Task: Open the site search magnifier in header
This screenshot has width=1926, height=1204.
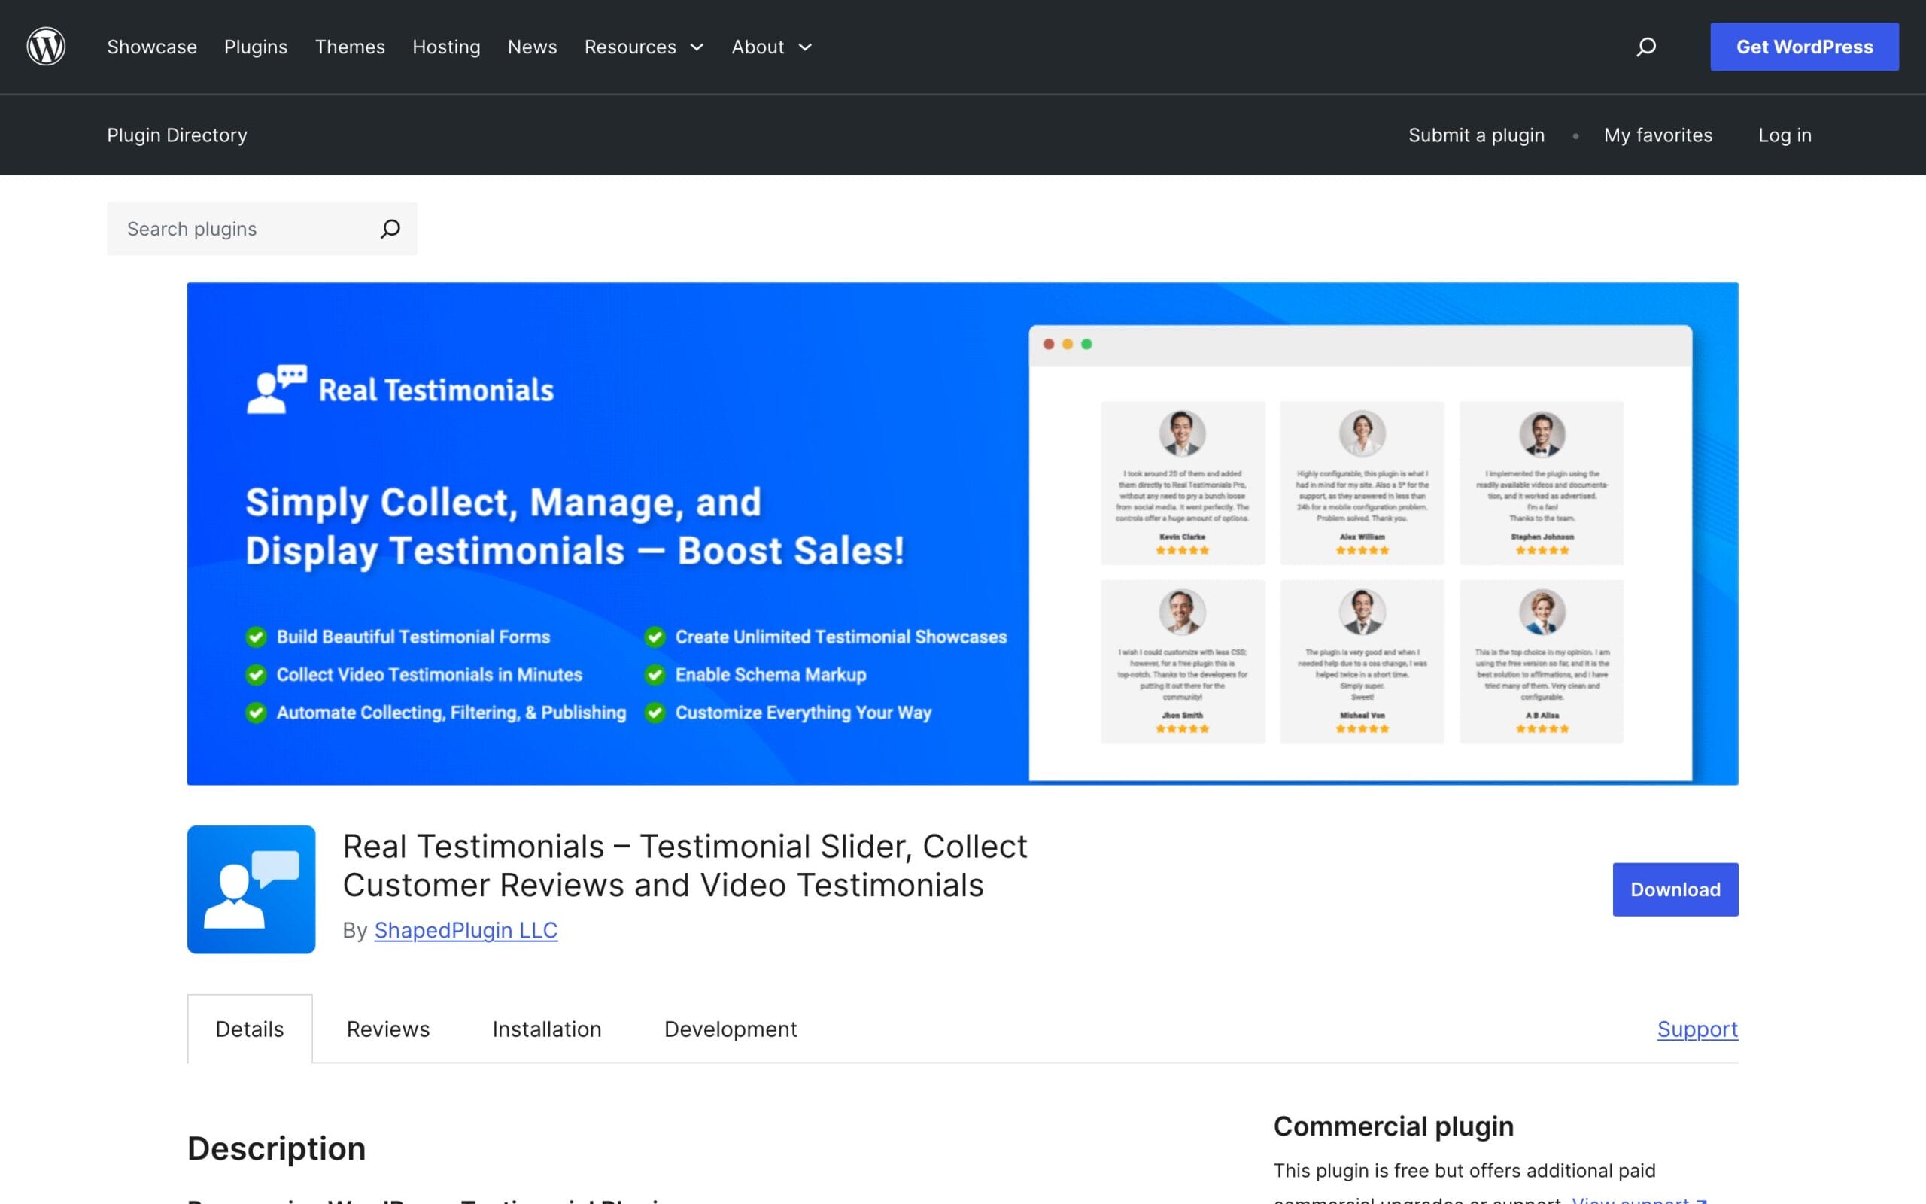Action: 1646,47
